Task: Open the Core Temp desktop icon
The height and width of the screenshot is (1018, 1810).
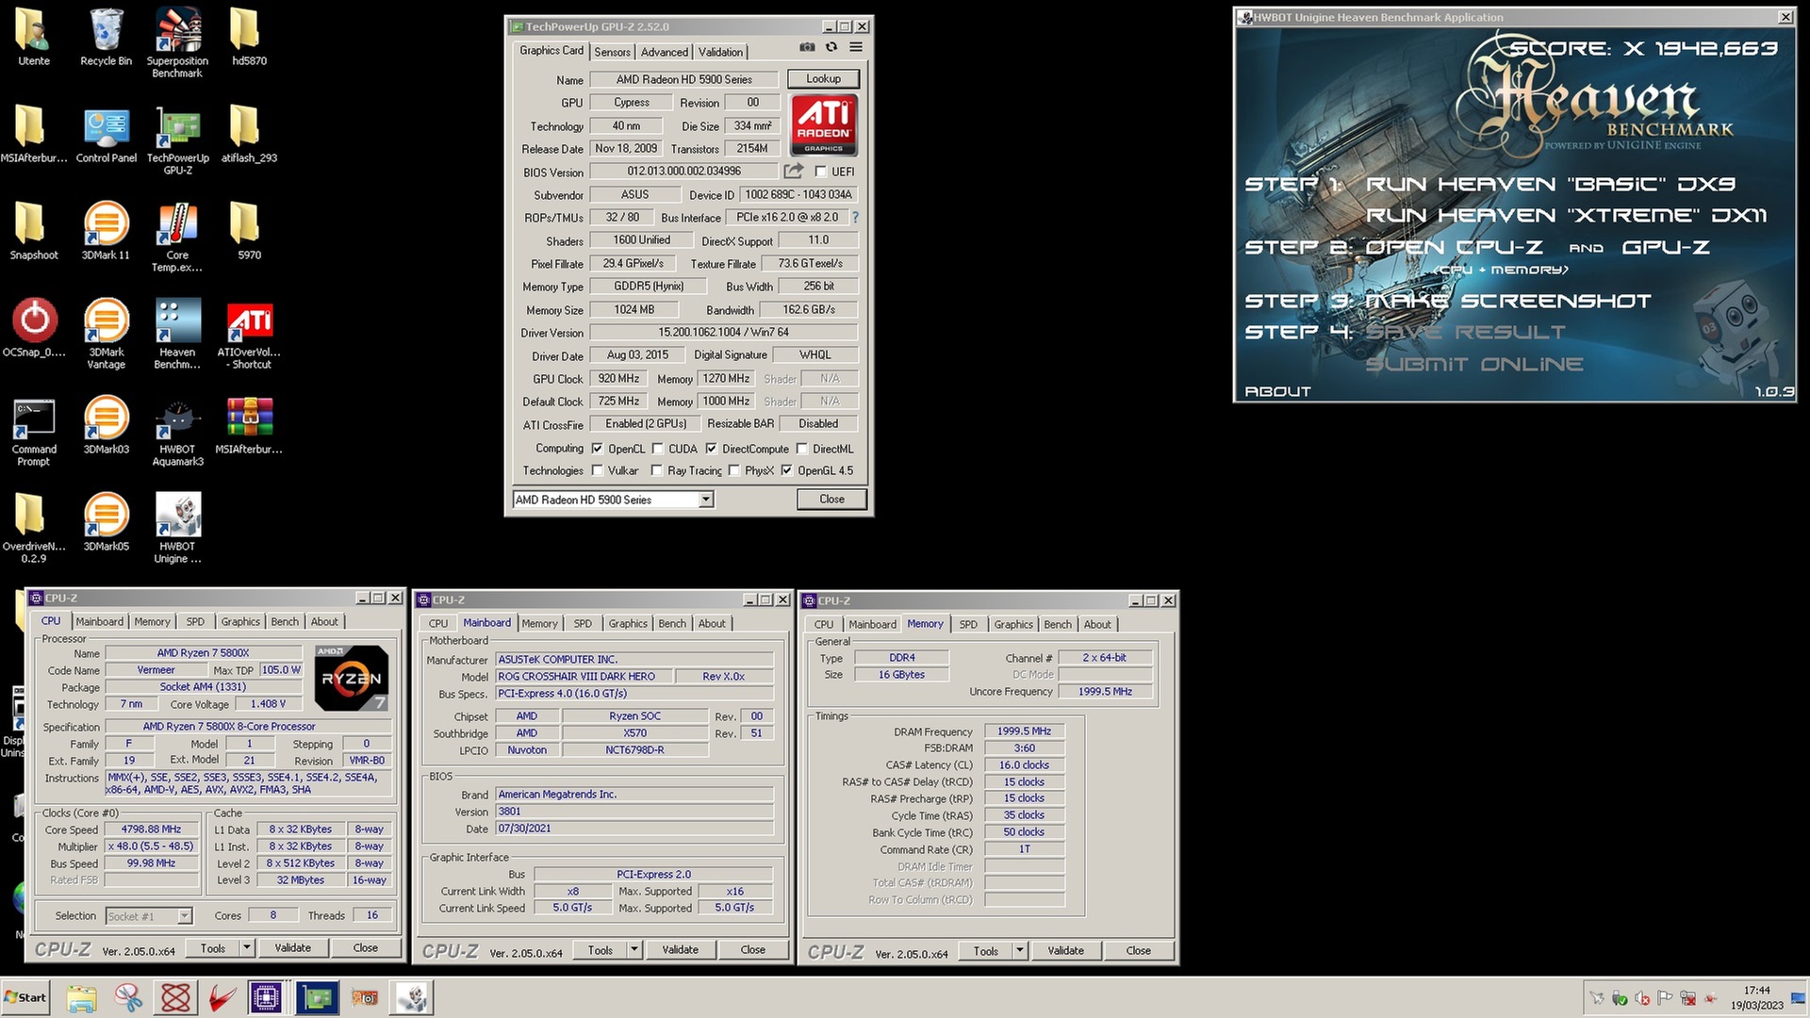Action: pos(177,236)
